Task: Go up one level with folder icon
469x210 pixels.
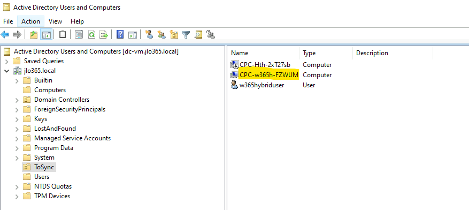Action: click(34, 35)
